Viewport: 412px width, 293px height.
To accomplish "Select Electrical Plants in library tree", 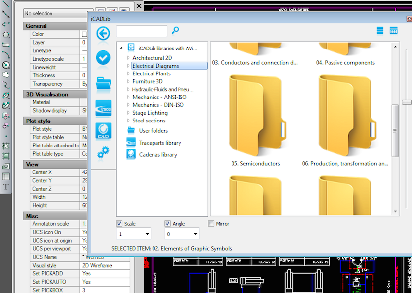I will (x=152, y=73).
